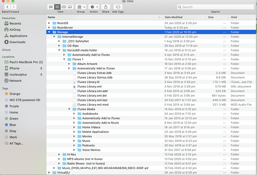Select the iTunes Library.xml file icon
Image resolution: width=257 pixels, height=175 pixels.
[74, 86]
